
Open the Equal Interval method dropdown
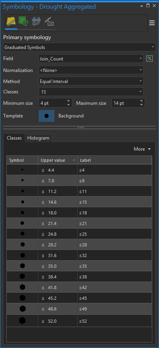91,81
